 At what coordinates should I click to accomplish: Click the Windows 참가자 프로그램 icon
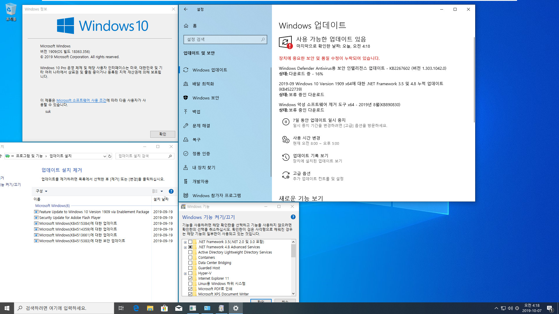[186, 195]
